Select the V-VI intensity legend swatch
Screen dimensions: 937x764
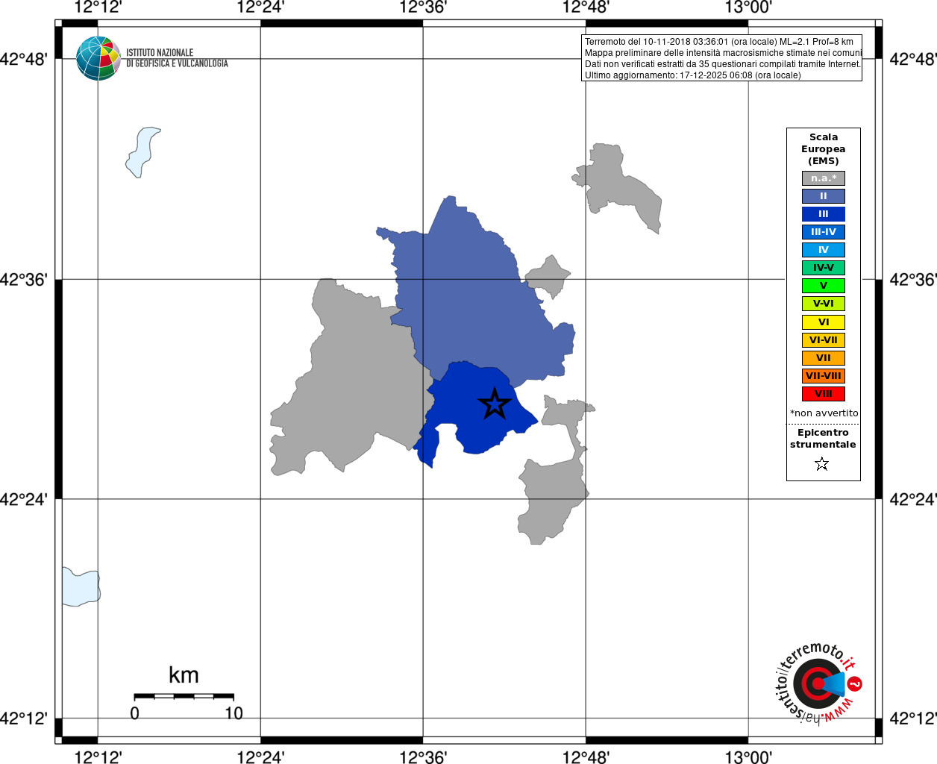pyautogui.click(x=824, y=304)
